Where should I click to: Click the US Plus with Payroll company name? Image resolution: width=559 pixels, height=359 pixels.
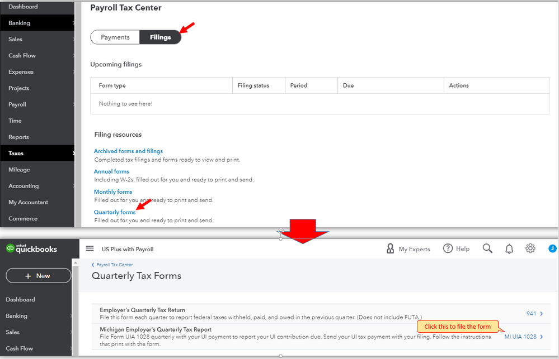click(128, 249)
